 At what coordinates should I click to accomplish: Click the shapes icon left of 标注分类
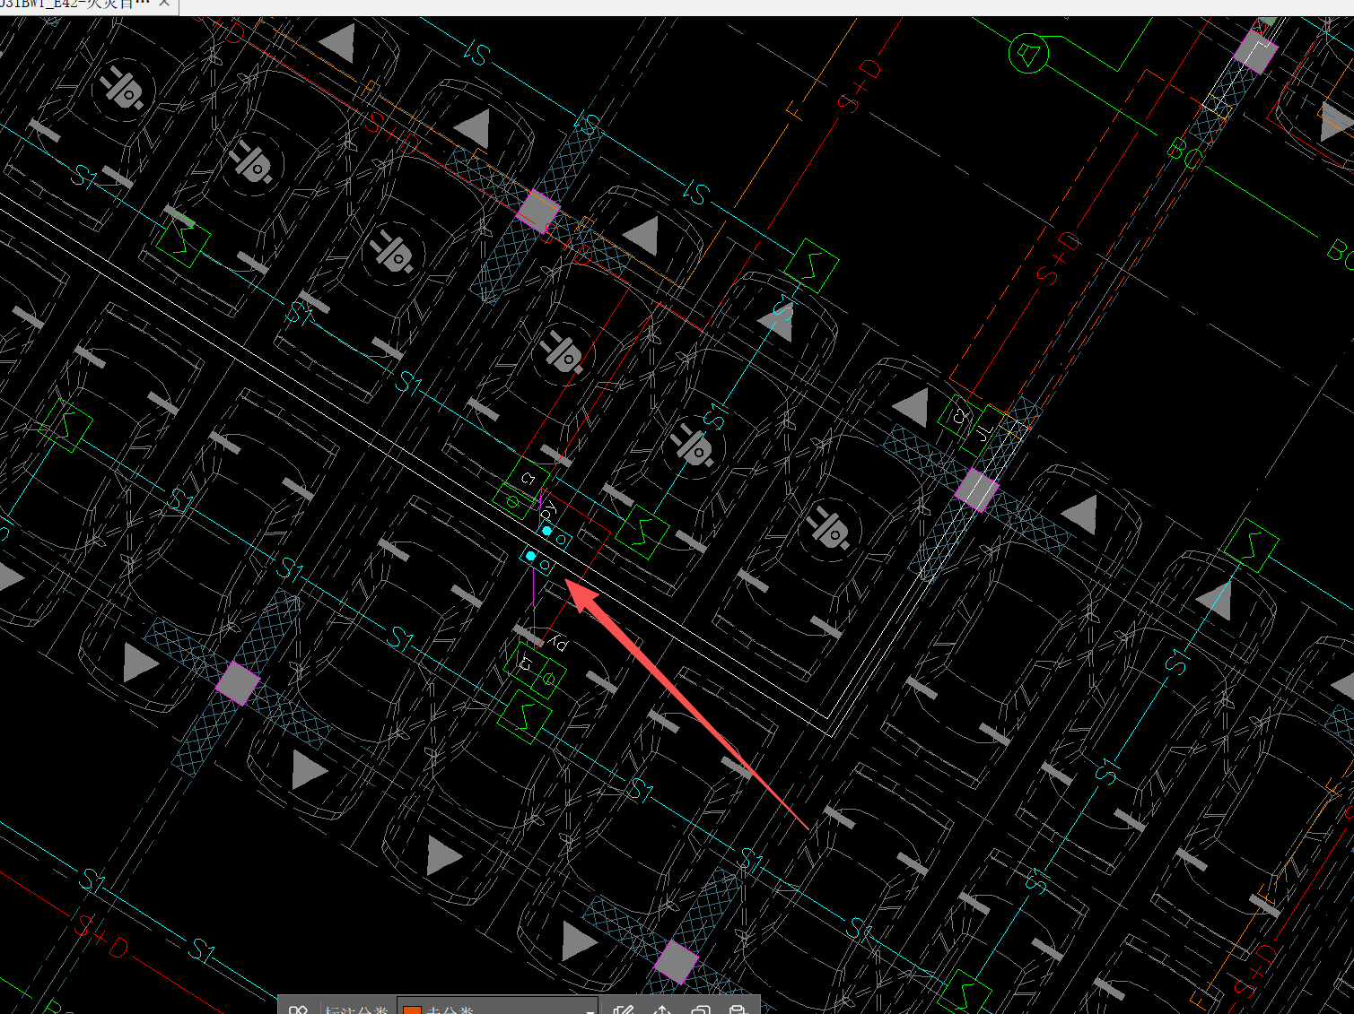coord(298,1010)
